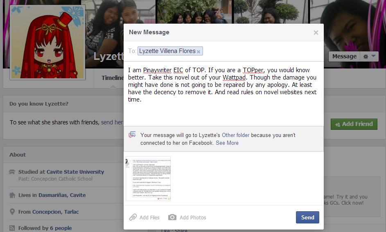
Task: Click the Share link under the dialog
Action: click(181, 230)
